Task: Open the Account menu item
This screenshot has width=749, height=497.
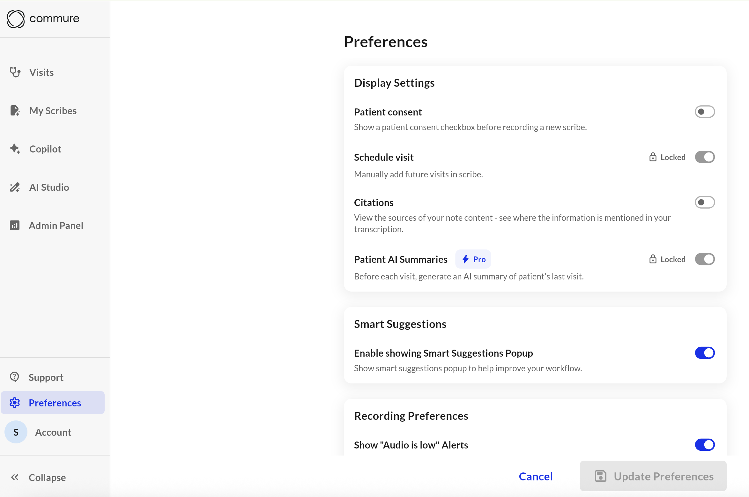Action: pos(53,432)
